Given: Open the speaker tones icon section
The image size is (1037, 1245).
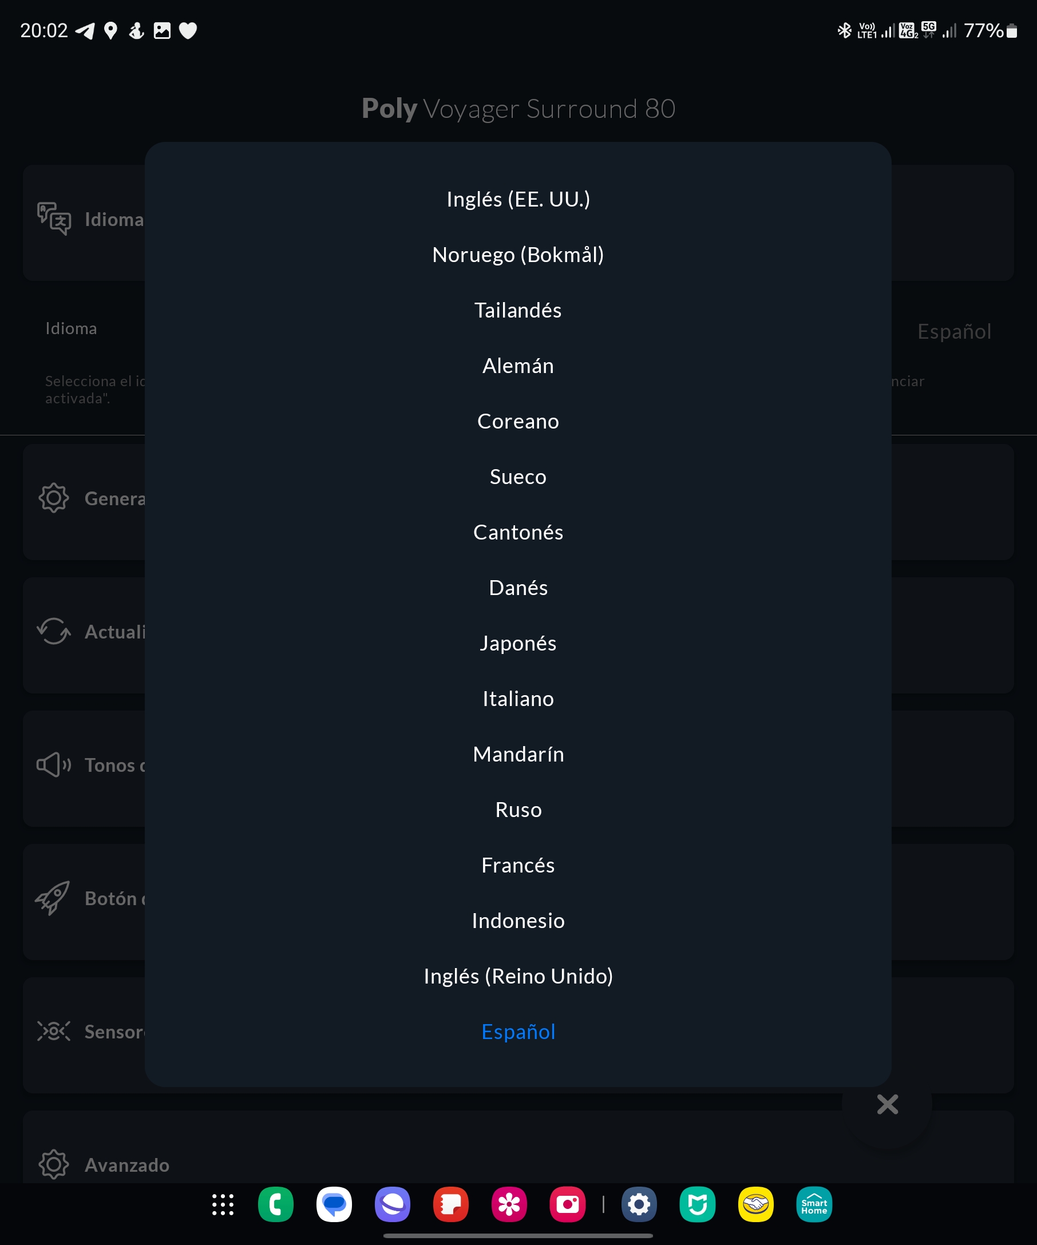Looking at the screenshot, I should [54, 765].
